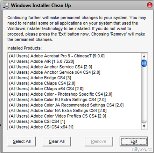Click the Windows Installer Clean Up title icon
Viewport: 154px width, 153px height.
[x=6, y=5]
